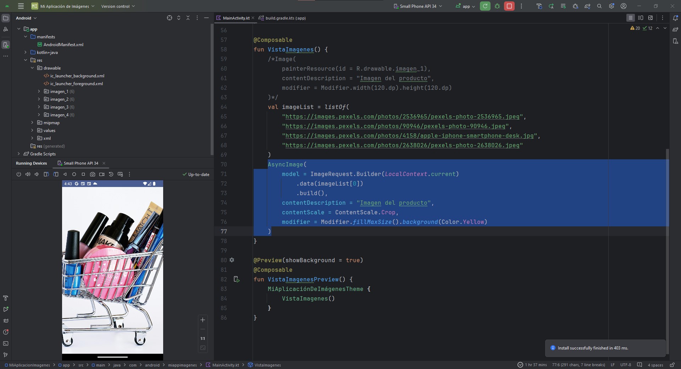Start debugging with the Debug bug icon
The width and height of the screenshot is (681, 369).
[497, 6]
